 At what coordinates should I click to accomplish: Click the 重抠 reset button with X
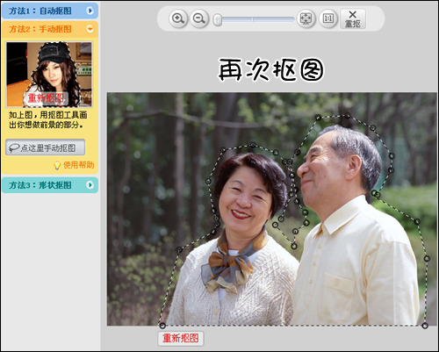[x=353, y=18]
